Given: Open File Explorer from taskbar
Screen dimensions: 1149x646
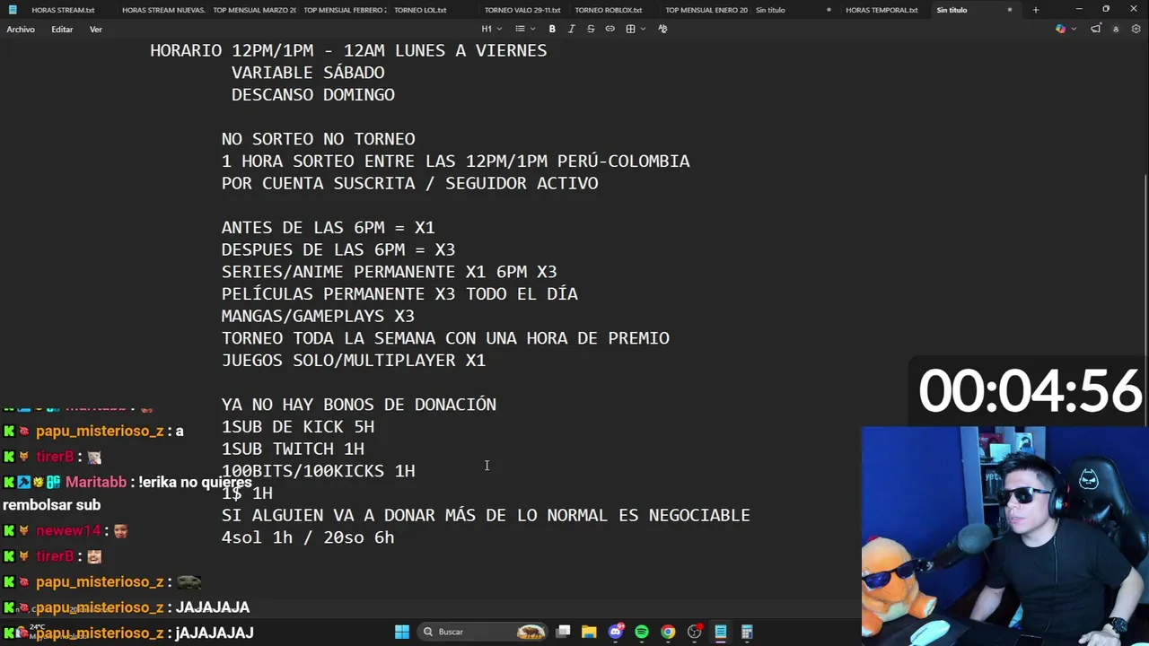Looking at the screenshot, I should 589,632.
